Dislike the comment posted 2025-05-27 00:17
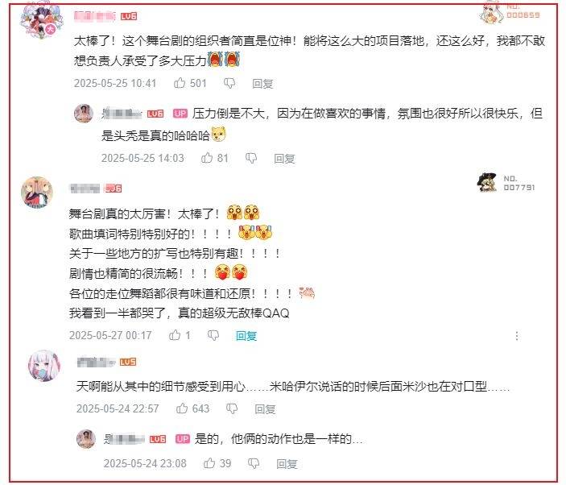The height and width of the screenshot is (485, 566). coord(213,335)
